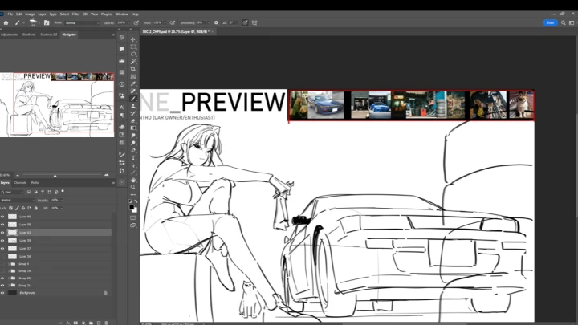This screenshot has height=325, width=578.
Task: Open Layers panel blend mode dropdown
Action: point(18,200)
